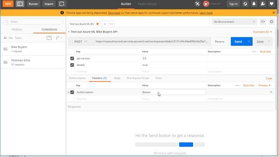This screenshot has width=279, height=157.
Task: Switch to the Body tab
Action: 117,78
